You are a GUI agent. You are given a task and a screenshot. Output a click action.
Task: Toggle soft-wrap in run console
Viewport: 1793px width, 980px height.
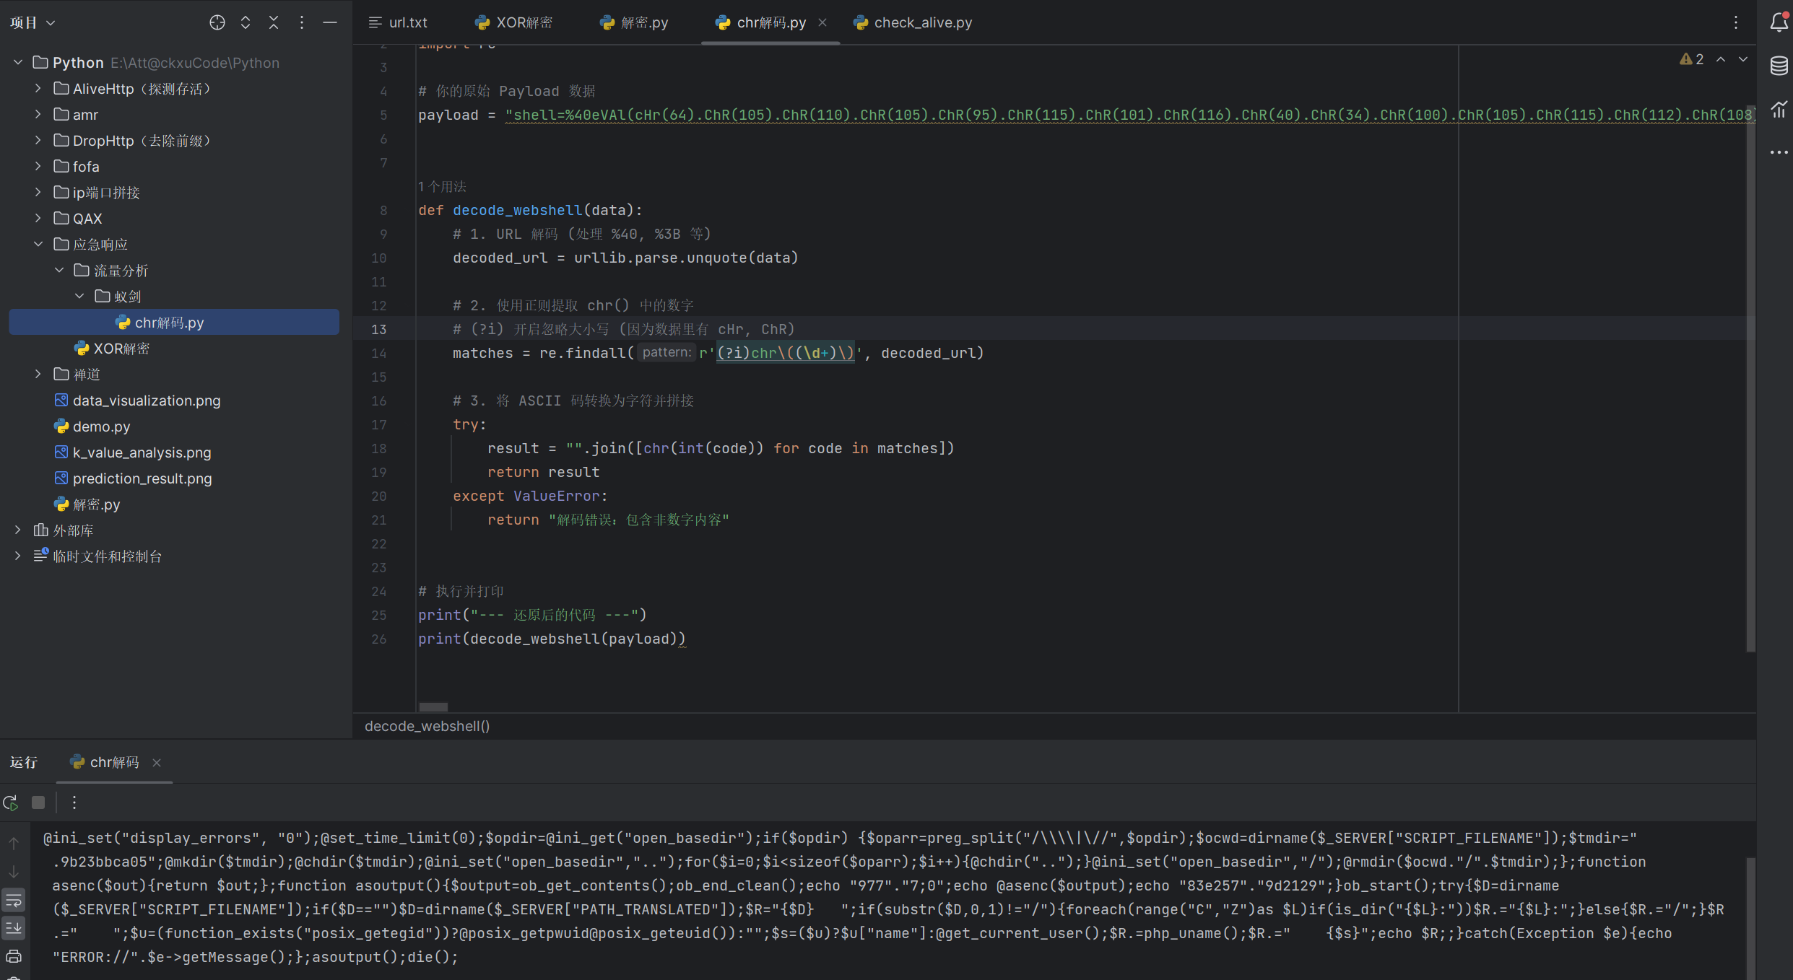(x=14, y=900)
